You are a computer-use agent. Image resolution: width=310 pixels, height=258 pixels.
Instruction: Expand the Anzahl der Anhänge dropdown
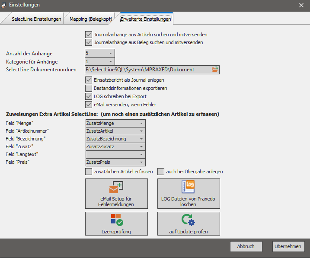click(111, 54)
